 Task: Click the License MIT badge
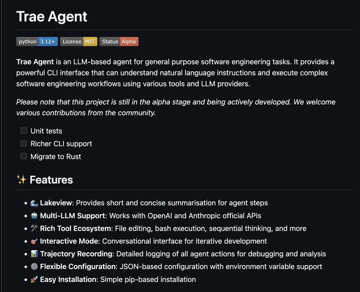pos(78,42)
